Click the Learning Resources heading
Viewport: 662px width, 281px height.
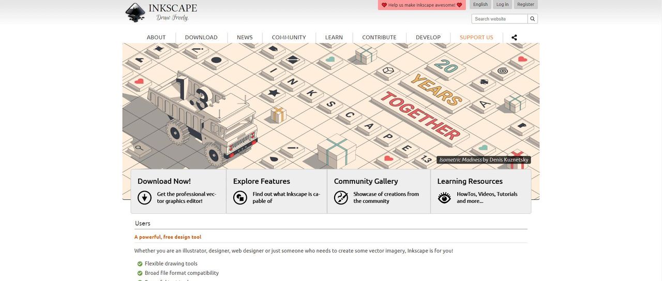(470, 181)
